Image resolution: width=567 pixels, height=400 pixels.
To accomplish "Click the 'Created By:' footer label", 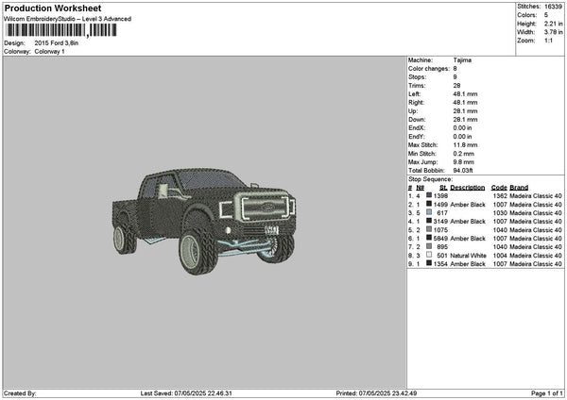I will point(20,393).
